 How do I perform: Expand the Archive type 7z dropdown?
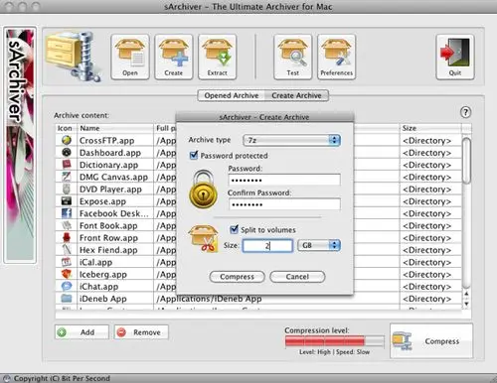click(x=292, y=140)
